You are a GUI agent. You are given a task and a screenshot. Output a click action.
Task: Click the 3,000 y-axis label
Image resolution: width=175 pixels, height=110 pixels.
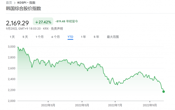(x=12, y=47)
